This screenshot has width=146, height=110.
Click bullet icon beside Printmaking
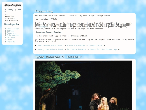point(6,35)
